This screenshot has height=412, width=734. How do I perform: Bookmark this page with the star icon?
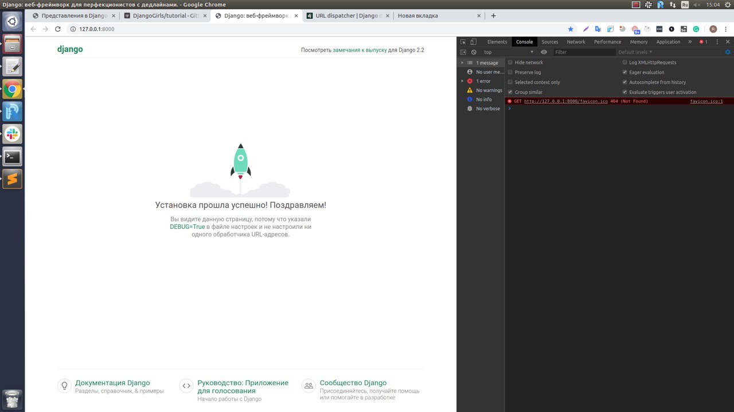(571, 29)
